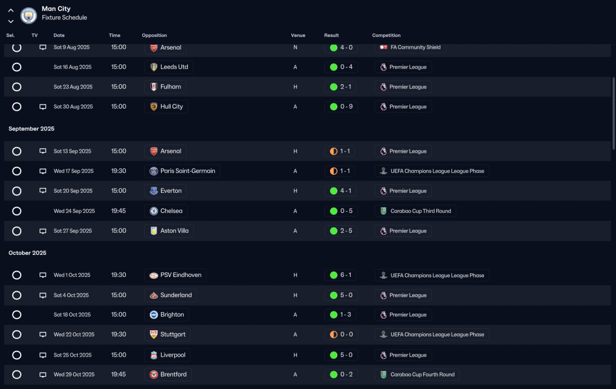Click the Paris Saint-Germain club badge
The width and height of the screenshot is (616, 389).
[x=154, y=171]
